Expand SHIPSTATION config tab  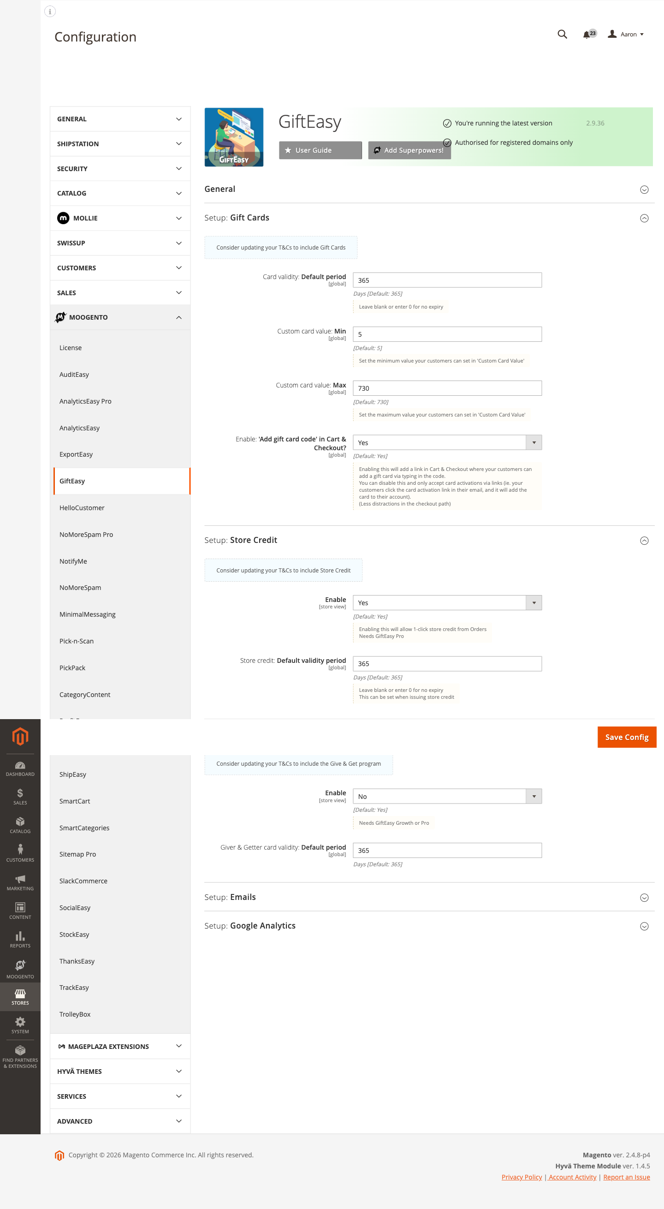(x=120, y=144)
